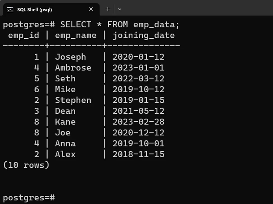
Task: Select the SQL Shell (psql) tab title
Action: click(x=34, y=10)
